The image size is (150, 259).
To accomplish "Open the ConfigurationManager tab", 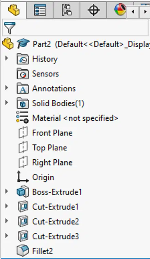I will 67,10.
